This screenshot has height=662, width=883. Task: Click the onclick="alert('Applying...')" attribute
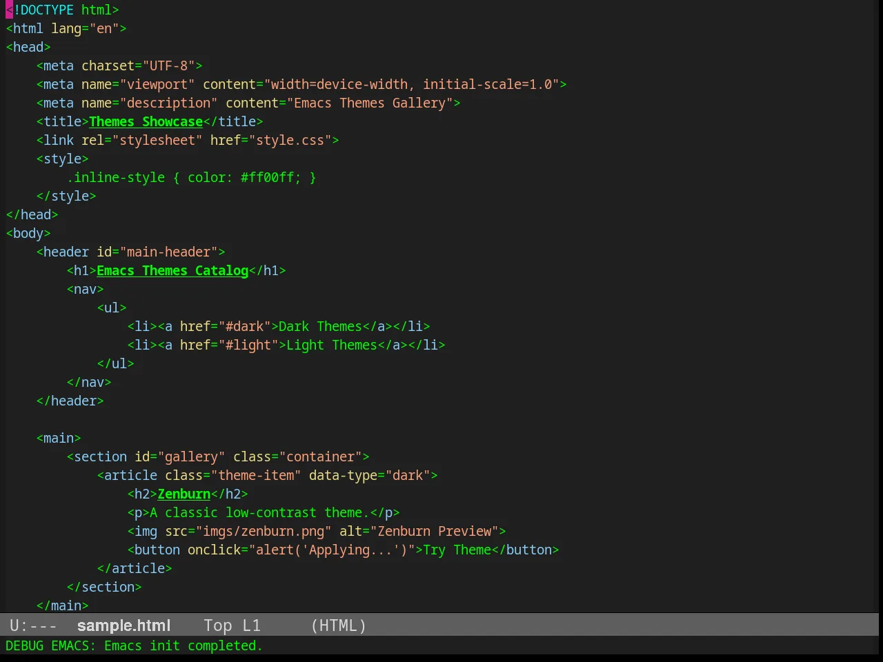(x=301, y=550)
